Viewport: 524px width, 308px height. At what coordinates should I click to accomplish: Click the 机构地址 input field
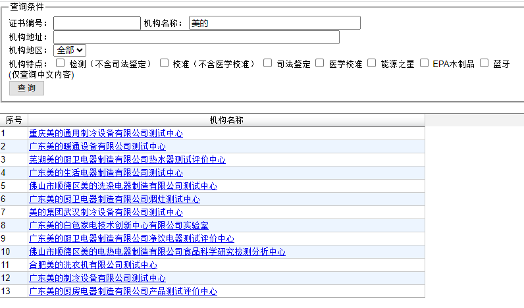(196, 37)
